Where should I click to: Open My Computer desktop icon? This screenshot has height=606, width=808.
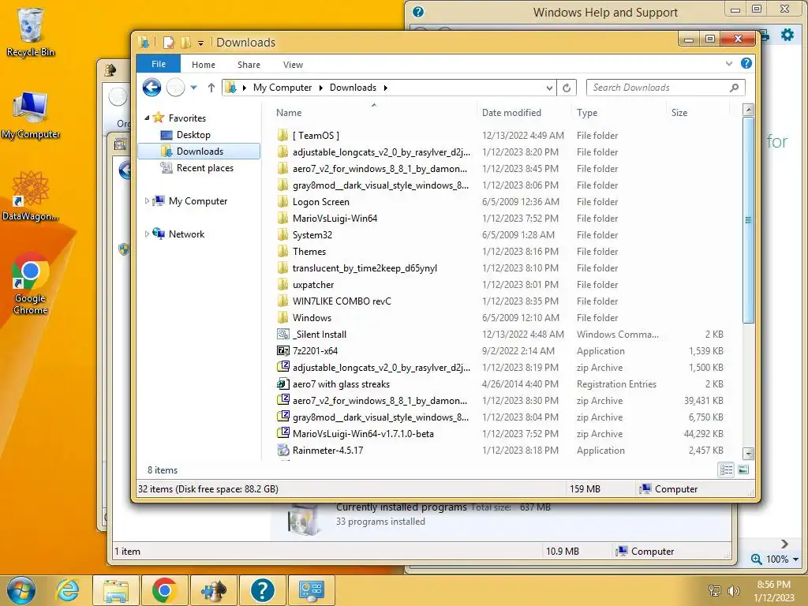(30, 115)
